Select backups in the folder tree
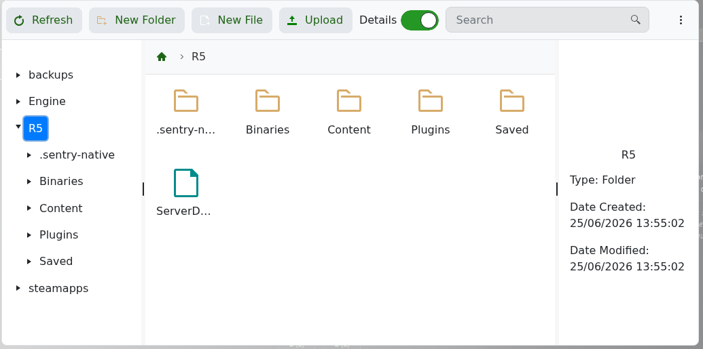The image size is (703, 349). pyautogui.click(x=51, y=75)
